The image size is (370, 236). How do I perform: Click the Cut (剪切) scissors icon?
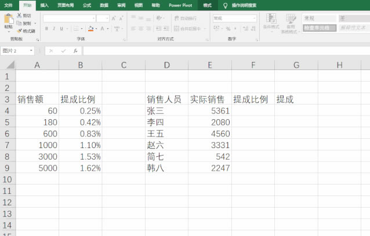tap(19, 16)
